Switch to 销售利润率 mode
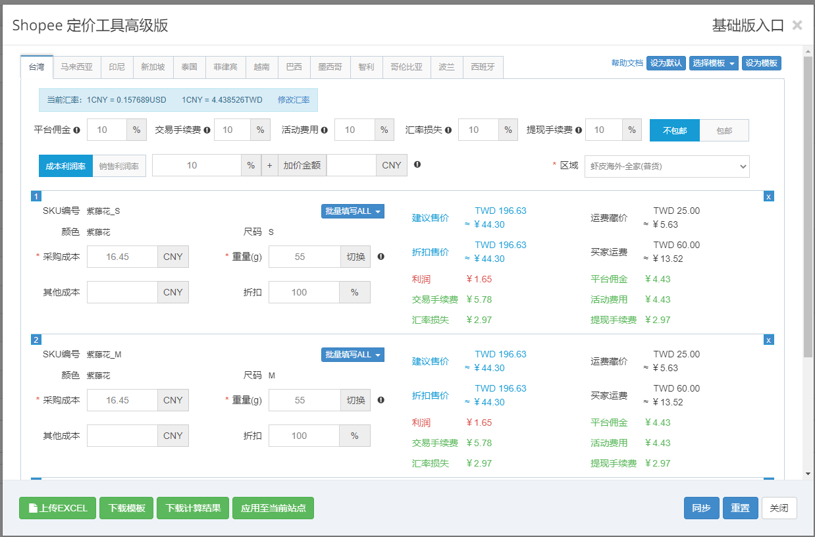Image resolution: width=815 pixels, height=537 pixels. 119,166
